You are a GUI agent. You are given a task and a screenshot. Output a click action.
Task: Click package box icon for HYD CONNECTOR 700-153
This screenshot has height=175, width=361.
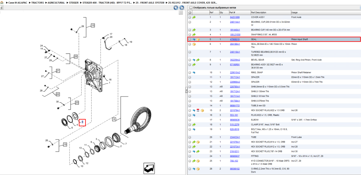tap(198, 161)
